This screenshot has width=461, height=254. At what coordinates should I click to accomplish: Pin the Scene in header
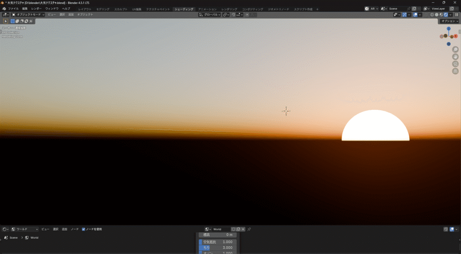[x=409, y=9]
